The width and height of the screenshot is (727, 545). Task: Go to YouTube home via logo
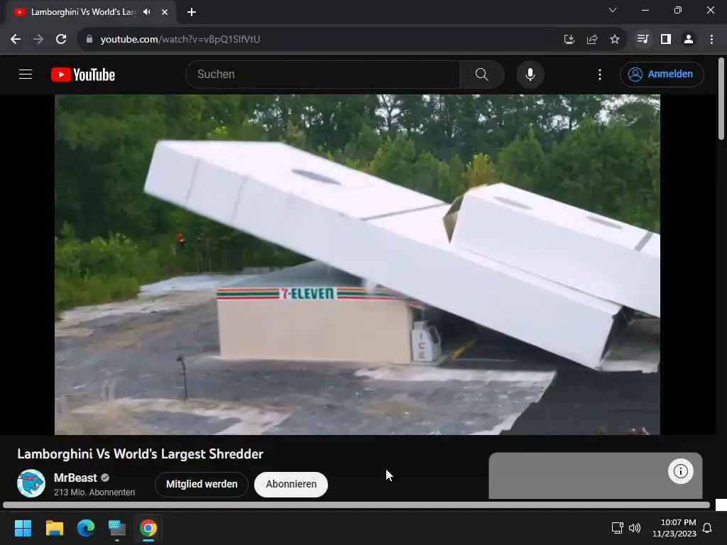(83, 75)
